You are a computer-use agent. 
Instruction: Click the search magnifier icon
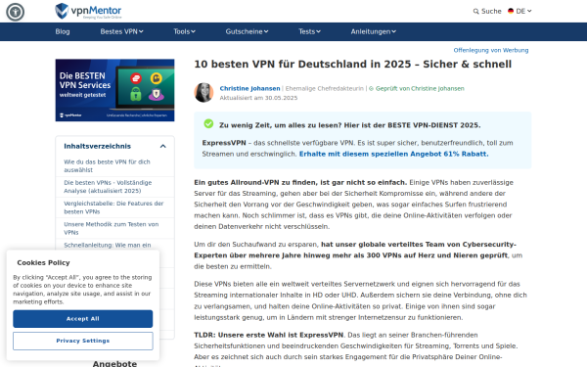pyautogui.click(x=475, y=11)
